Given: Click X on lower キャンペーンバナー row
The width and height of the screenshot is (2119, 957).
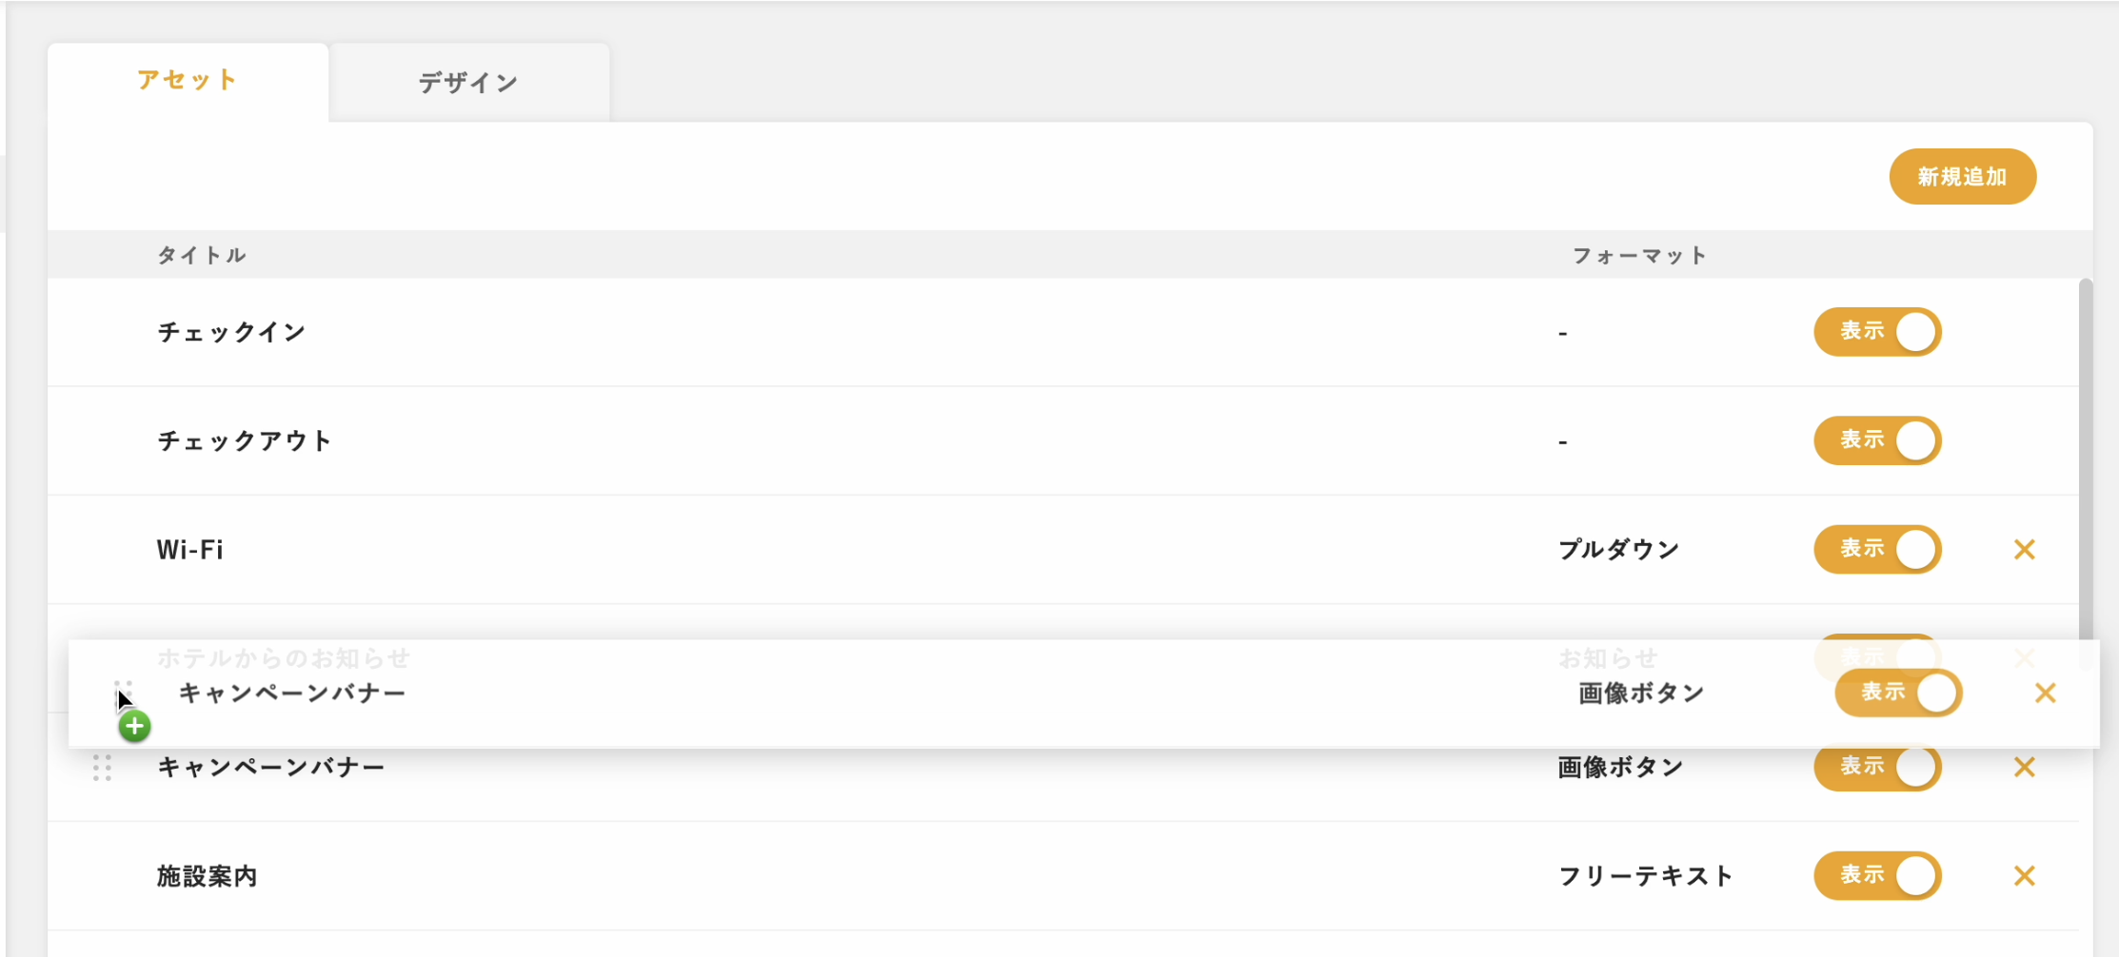Looking at the screenshot, I should click(2025, 767).
